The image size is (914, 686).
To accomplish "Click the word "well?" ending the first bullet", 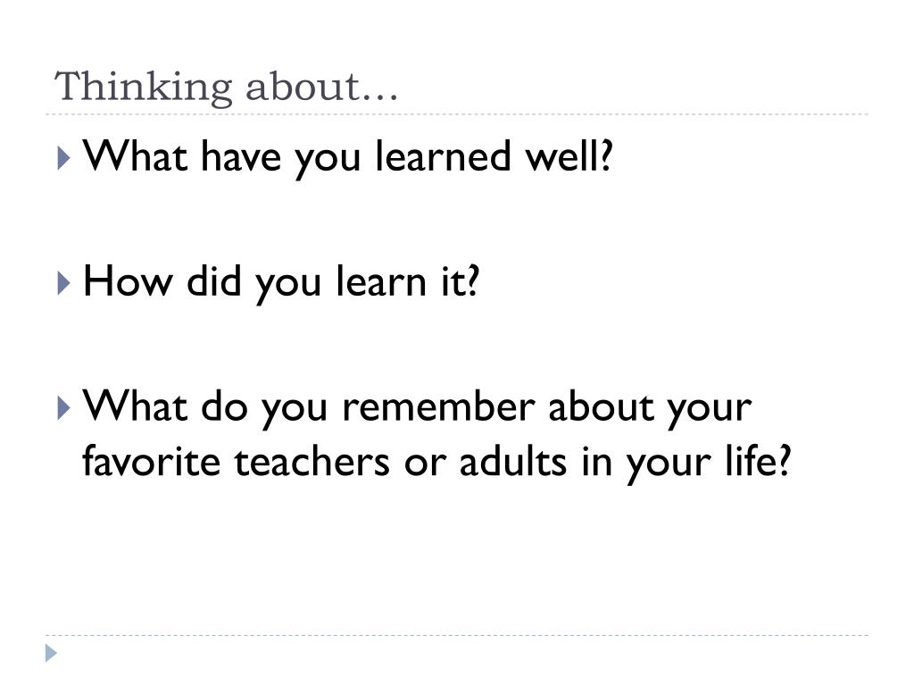I will [x=569, y=156].
